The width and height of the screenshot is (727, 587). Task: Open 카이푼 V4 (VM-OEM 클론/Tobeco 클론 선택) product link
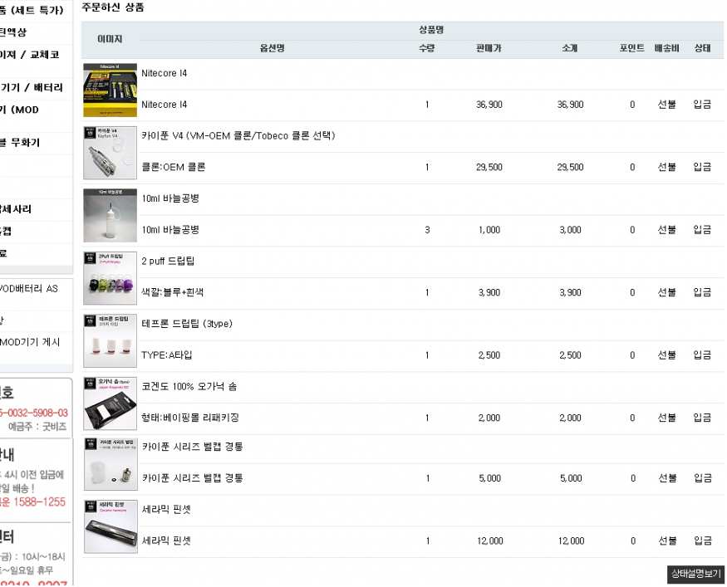238,135
